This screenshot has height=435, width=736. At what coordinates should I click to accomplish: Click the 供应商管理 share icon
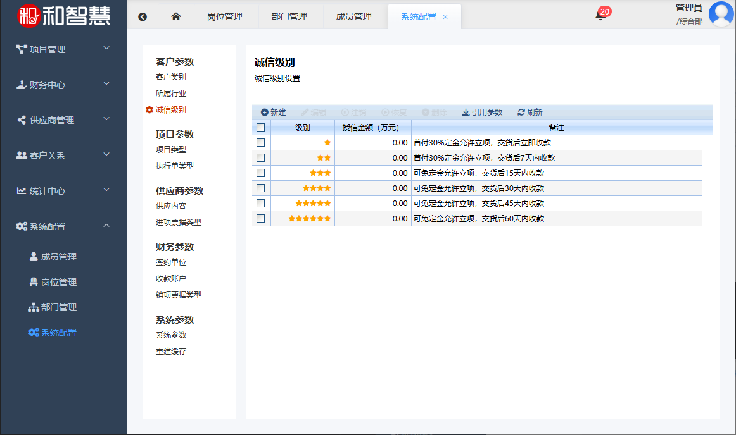(21, 120)
